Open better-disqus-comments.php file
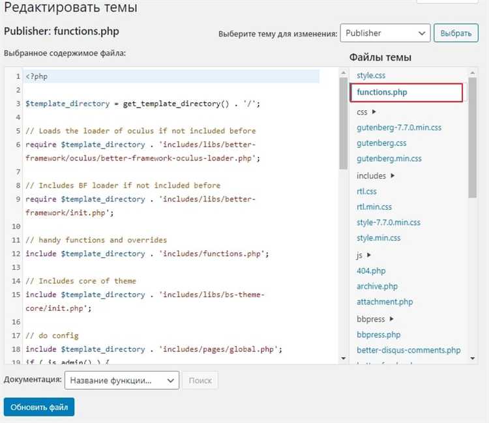This screenshot has height=423, width=489. click(409, 351)
